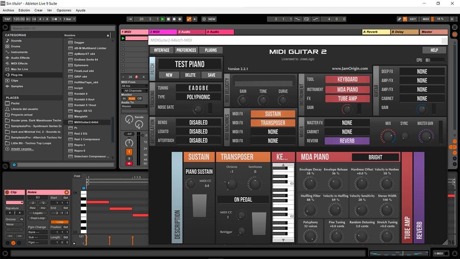Open the Edición menu
The width and height of the screenshot is (460, 259).
24,10
